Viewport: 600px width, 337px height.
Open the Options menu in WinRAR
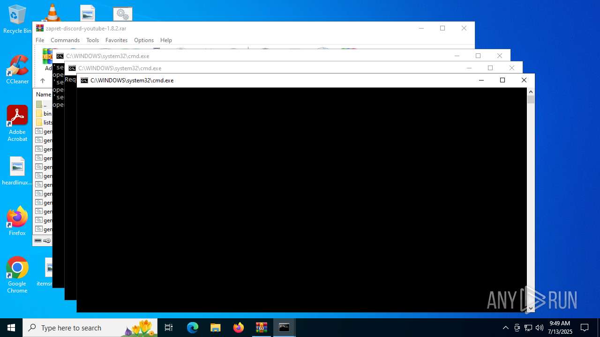click(144, 40)
